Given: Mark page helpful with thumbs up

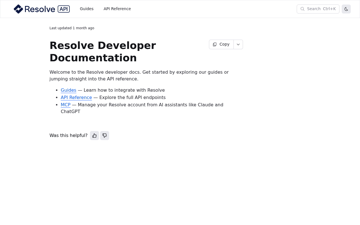Looking at the screenshot, I should (x=94, y=136).
